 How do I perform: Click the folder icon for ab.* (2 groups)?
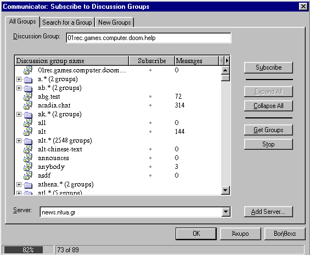(29, 88)
